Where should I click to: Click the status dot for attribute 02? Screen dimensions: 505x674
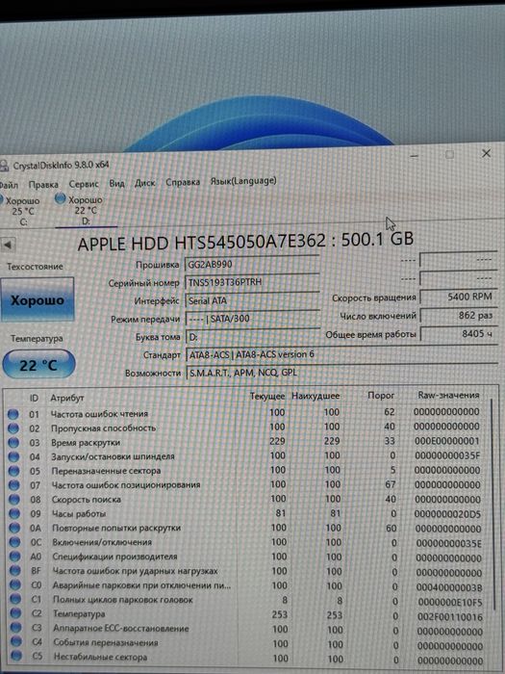[x=13, y=428]
